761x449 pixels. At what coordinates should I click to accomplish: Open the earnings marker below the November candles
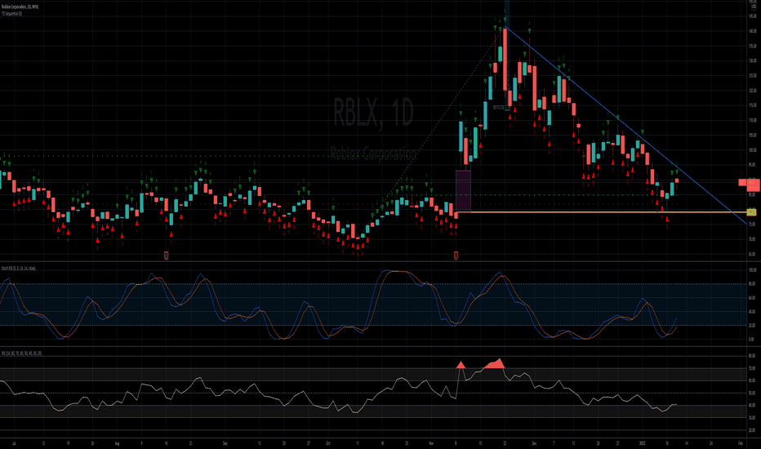click(456, 256)
